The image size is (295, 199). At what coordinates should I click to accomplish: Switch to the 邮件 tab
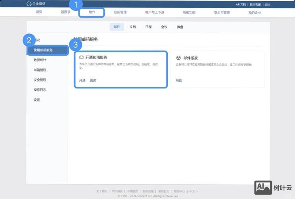(117, 27)
